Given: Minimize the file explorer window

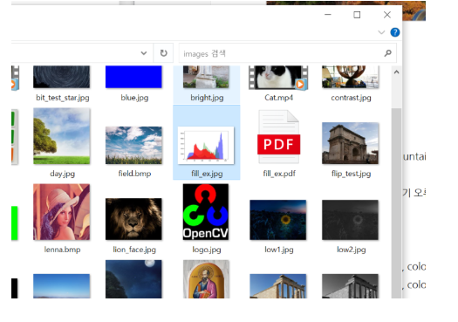Looking at the screenshot, I should click(x=328, y=15).
